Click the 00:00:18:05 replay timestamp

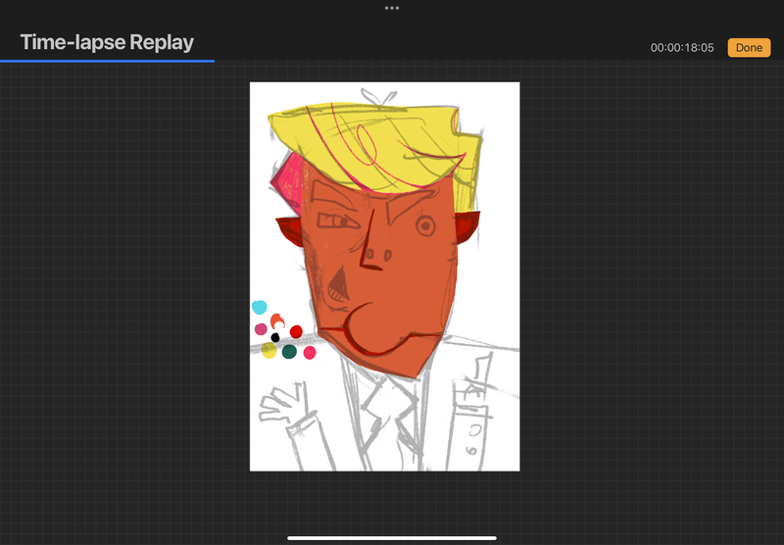tap(682, 47)
